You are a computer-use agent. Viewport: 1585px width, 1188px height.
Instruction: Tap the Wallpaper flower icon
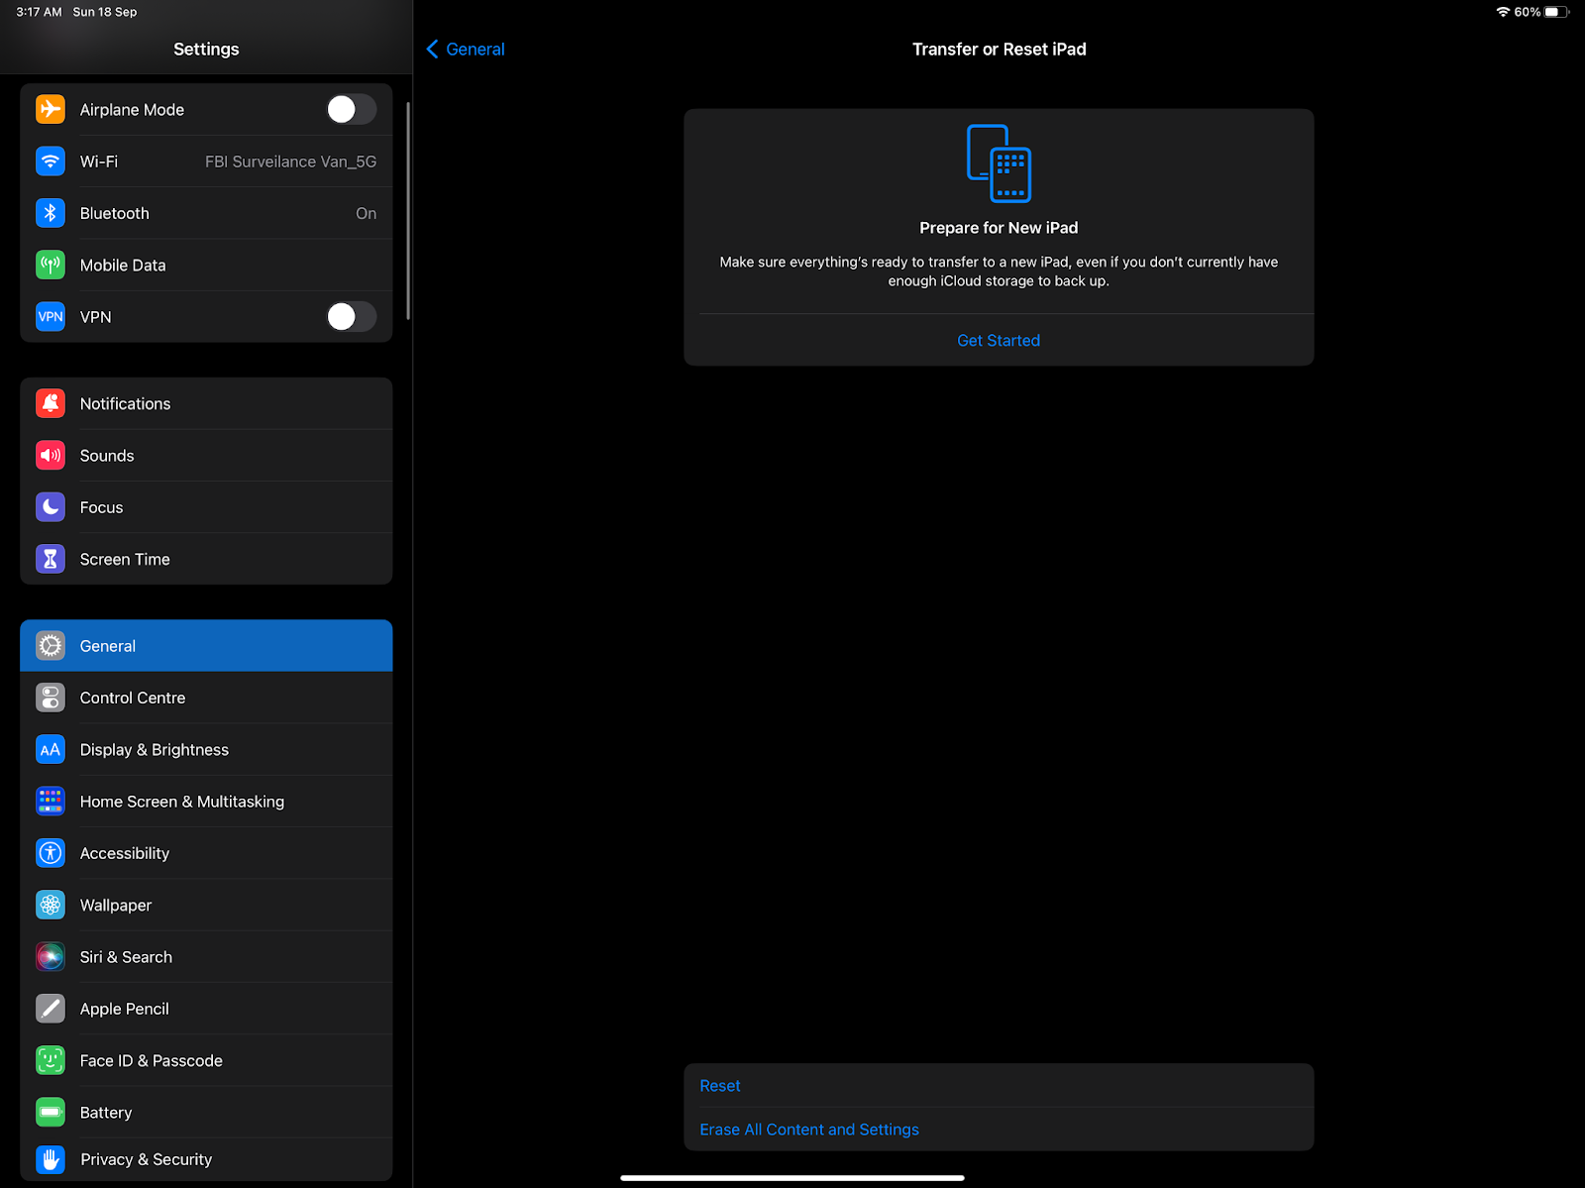point(51,905)
